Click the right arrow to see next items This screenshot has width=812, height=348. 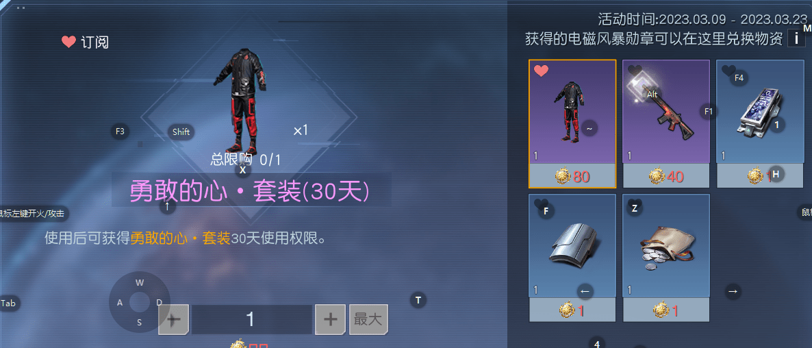[x=733, y=291]
